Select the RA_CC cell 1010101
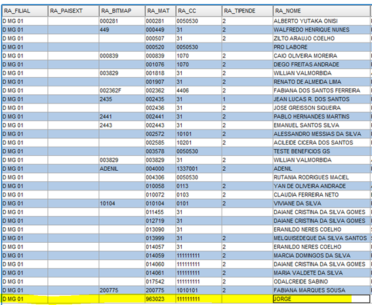 (x=199, y=290)
